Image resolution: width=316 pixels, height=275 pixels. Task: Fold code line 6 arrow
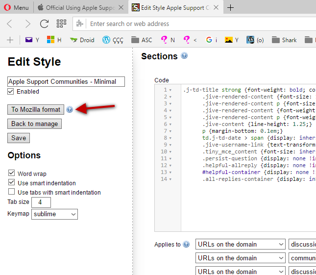(x=170, y=125)
